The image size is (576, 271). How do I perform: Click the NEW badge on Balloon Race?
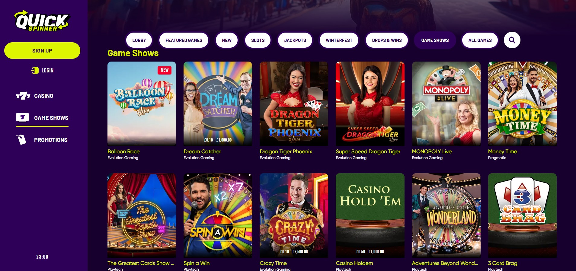165,70
